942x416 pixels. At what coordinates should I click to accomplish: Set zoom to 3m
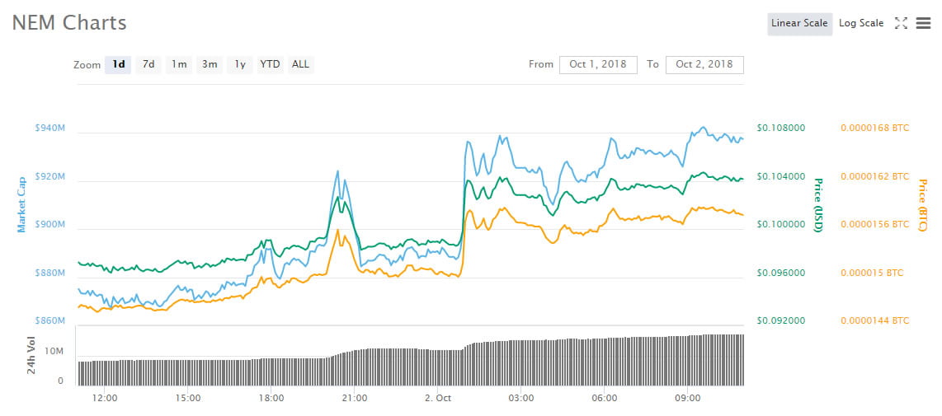pos(210,64)
